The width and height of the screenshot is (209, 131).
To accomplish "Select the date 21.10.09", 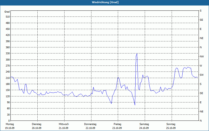I will pos(63,128).
